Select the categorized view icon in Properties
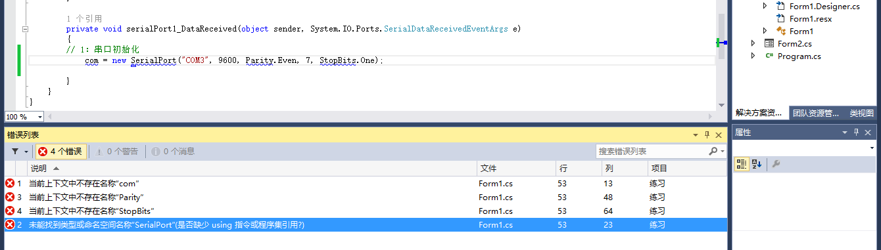 coord(741,164)
